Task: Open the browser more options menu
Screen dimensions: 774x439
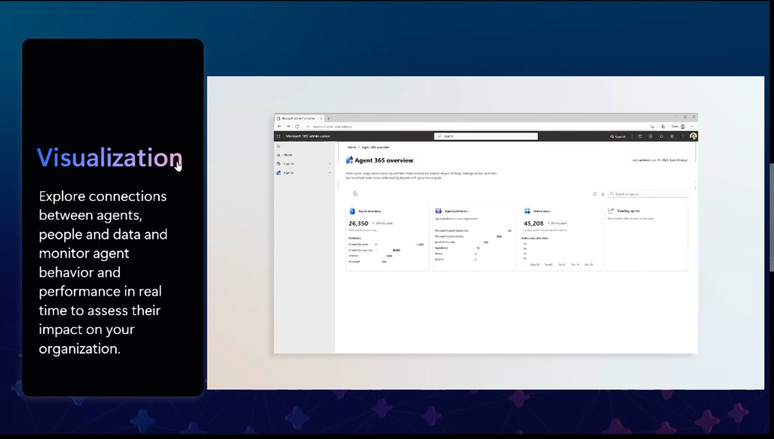Action: (x=692, y=127)
